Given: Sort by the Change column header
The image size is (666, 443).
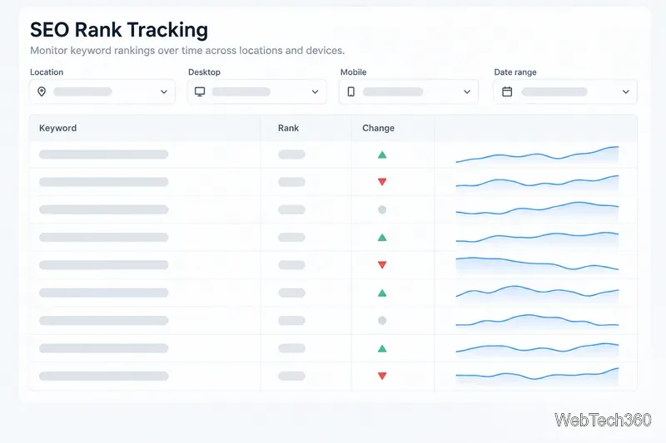Looking at the screenshot, I should point(378,128).
